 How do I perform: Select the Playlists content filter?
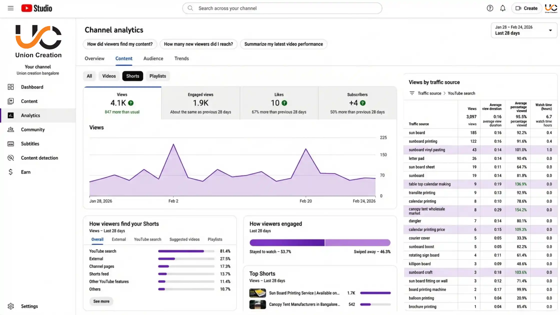(157, 76)
